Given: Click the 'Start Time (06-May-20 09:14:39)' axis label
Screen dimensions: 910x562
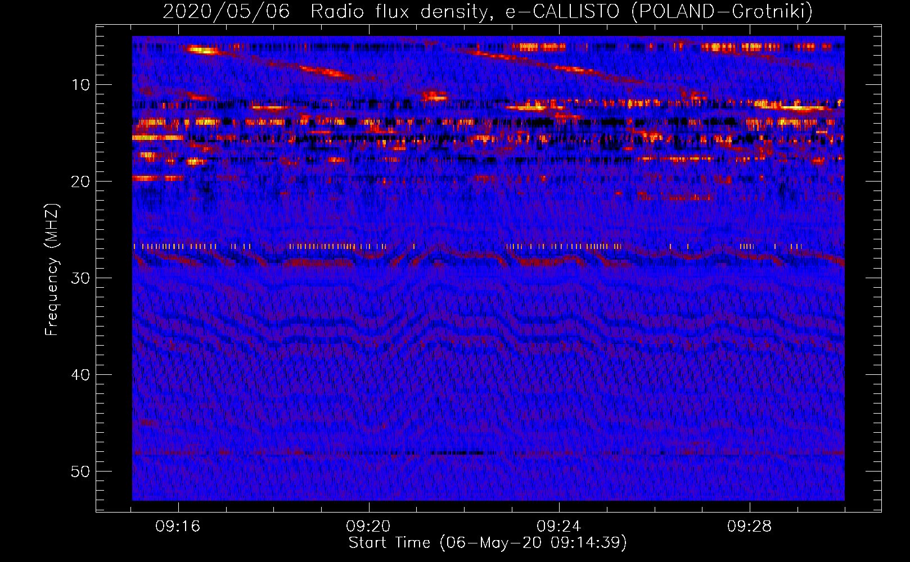Looking at the screenshot, I should coord(488,543).
